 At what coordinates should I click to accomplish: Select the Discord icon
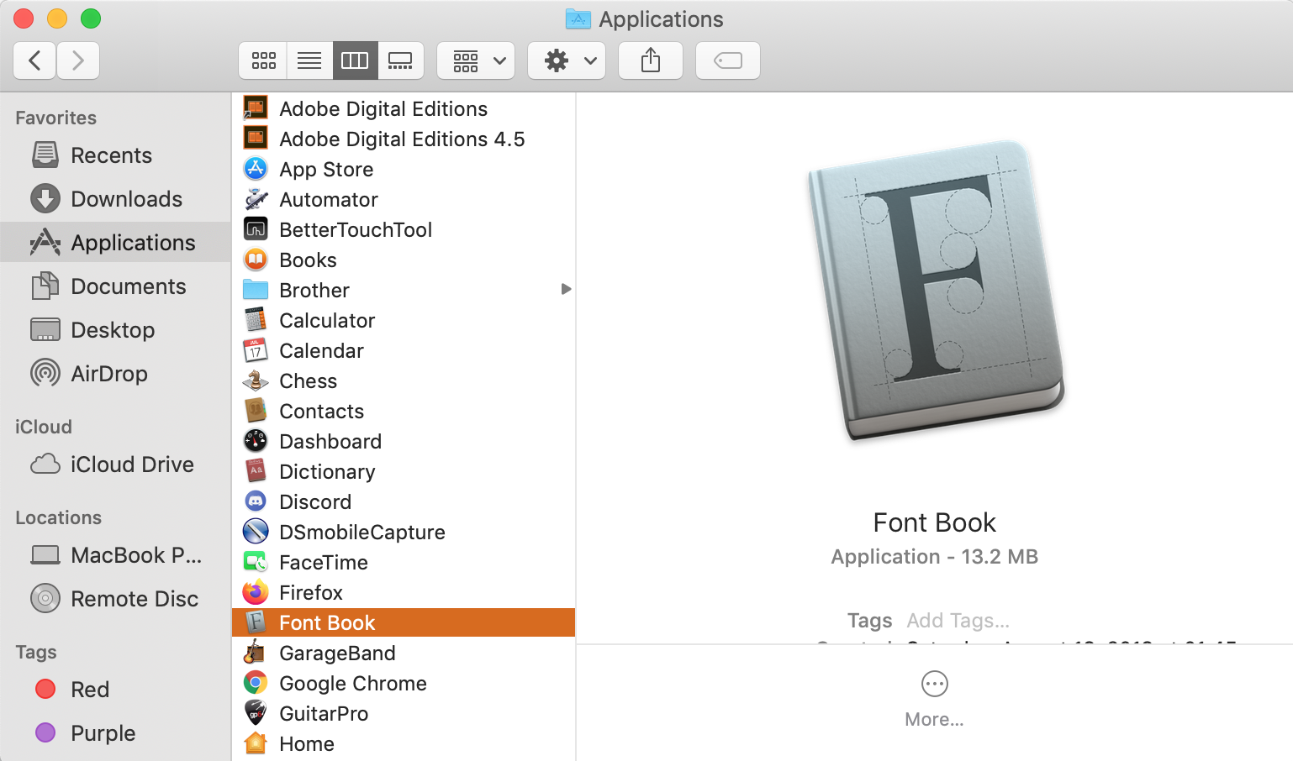(x=256, y=501)
